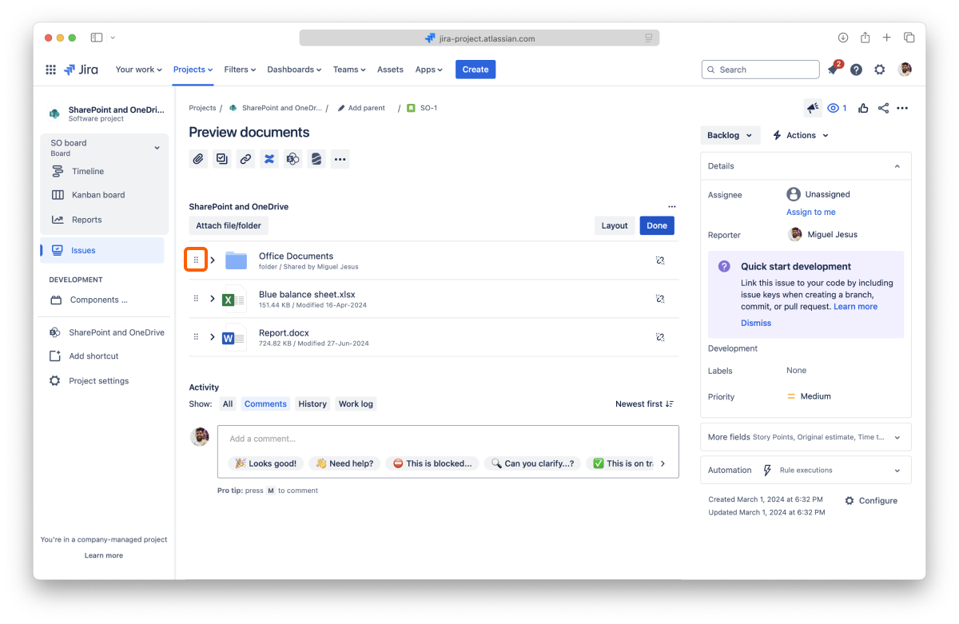Open the notifications bell icon
This screenshot has width=959, height=624.
pos(833,70)
